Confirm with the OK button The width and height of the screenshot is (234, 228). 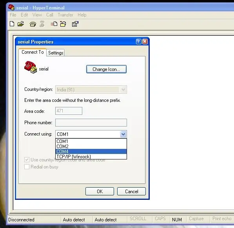100,191
